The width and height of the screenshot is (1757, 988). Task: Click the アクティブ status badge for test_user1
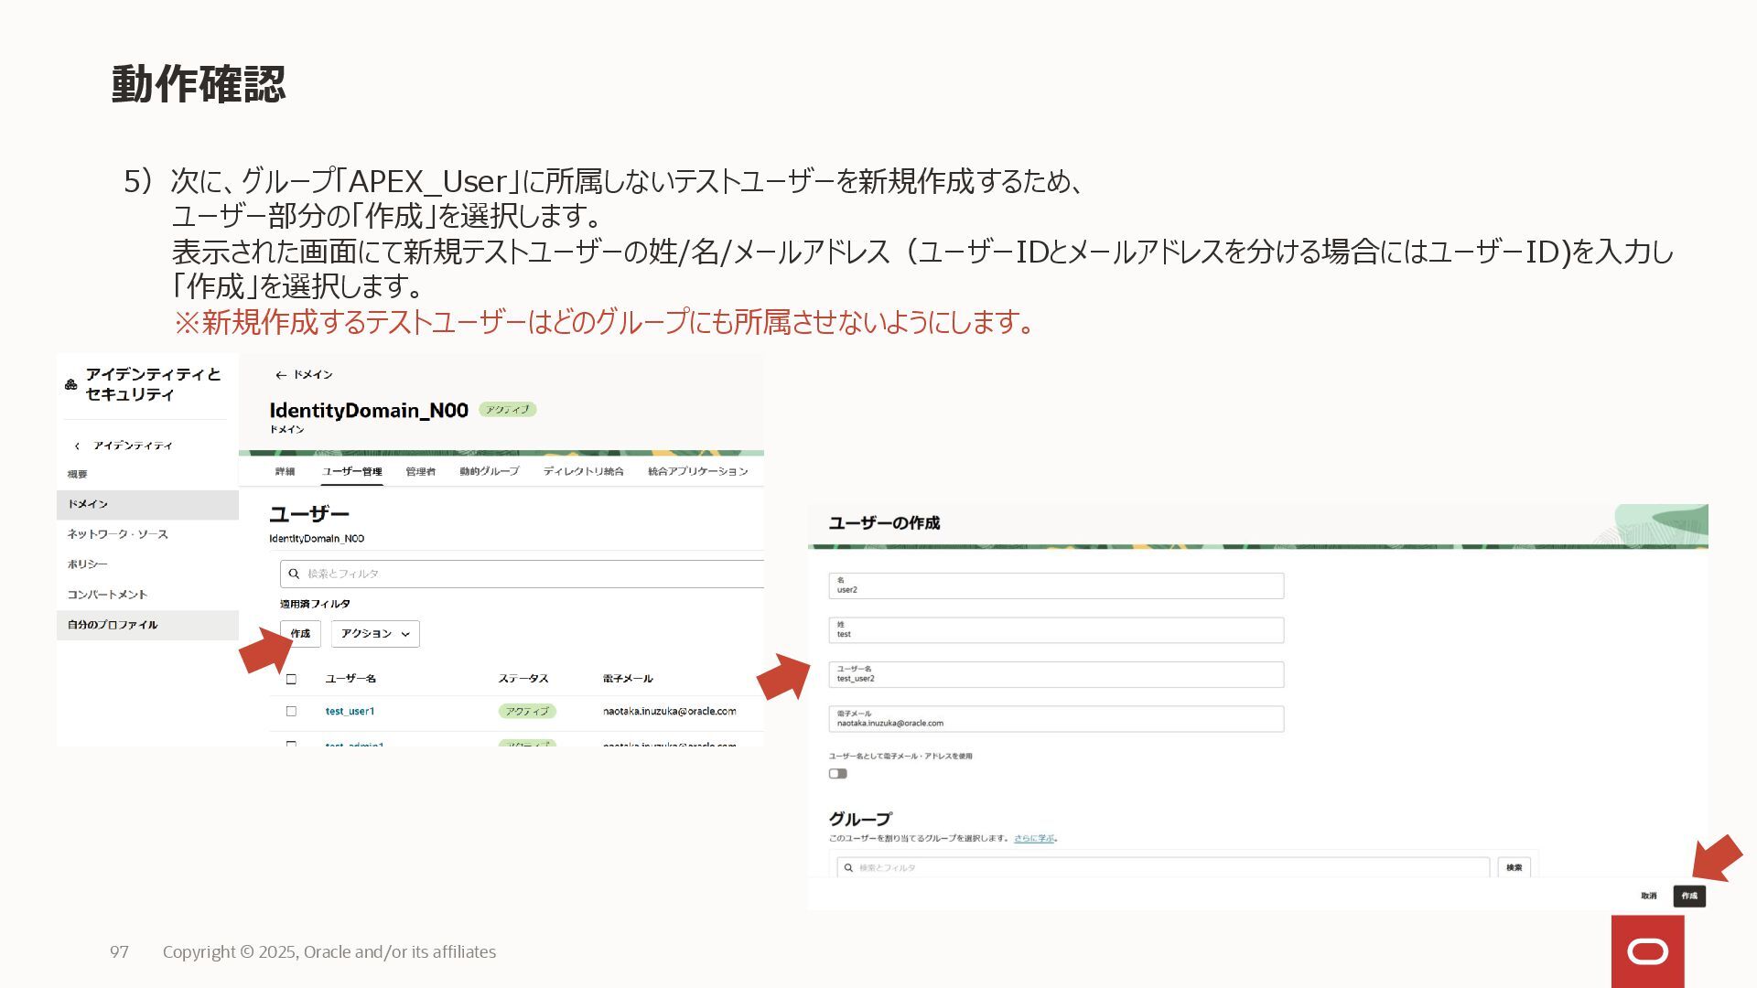click(527, 711)
